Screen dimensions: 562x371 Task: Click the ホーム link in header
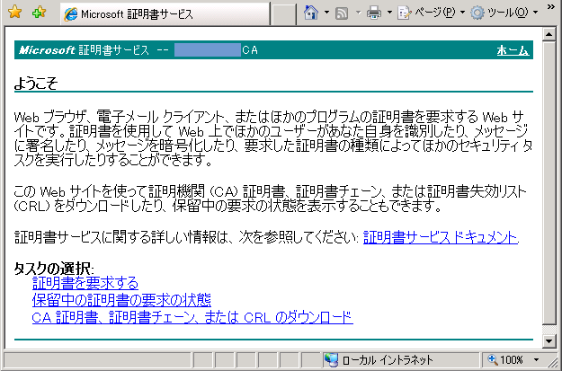click(513, 50)
